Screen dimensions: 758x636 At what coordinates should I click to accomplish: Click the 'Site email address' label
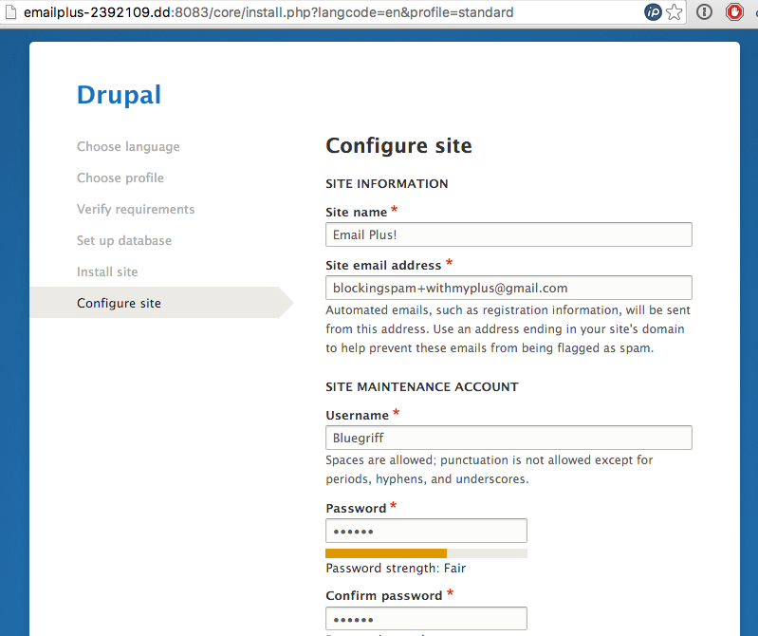click(383, 265)
